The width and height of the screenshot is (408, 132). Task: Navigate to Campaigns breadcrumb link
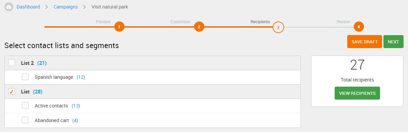click(65, 7)
